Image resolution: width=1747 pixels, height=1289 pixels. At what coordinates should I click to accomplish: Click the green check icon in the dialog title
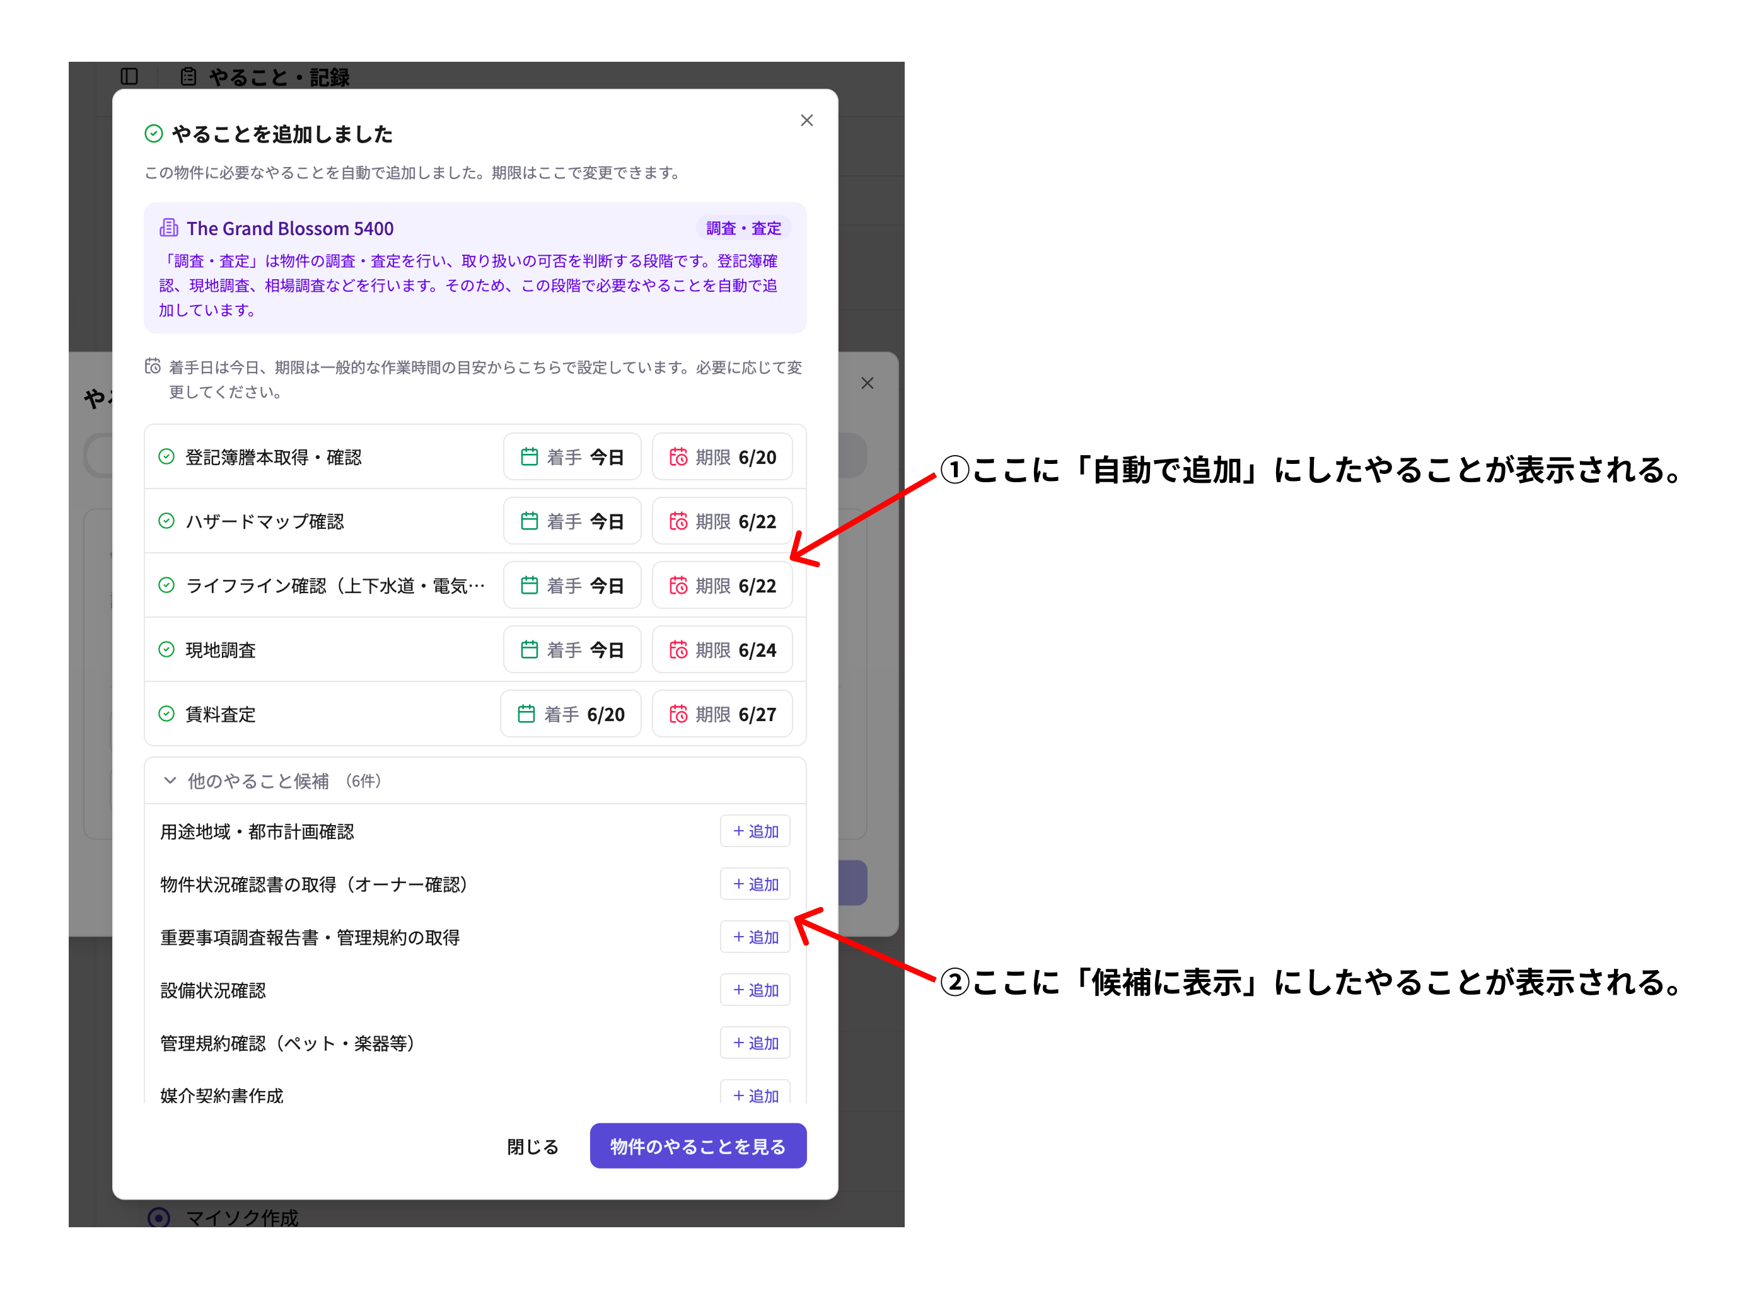(x=154, y=134)
